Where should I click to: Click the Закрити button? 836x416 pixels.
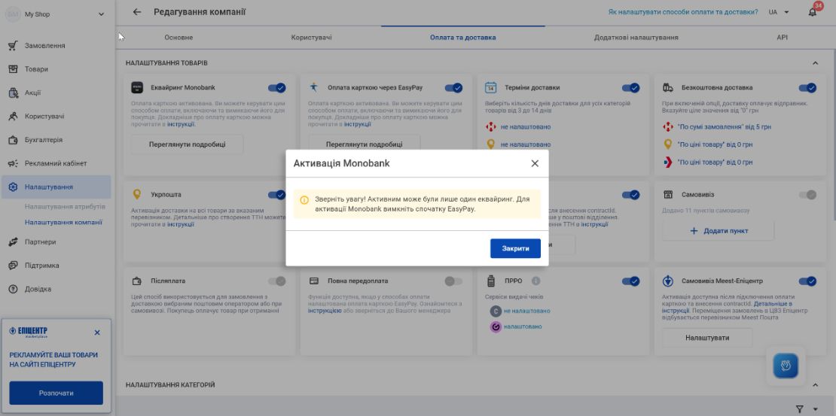point(515,249)
